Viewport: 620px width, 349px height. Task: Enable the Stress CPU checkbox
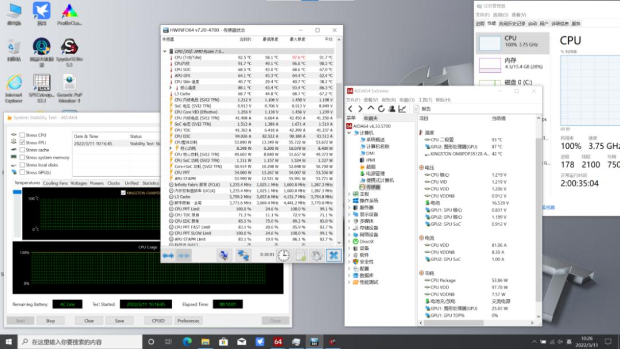[x=22, y=135]
